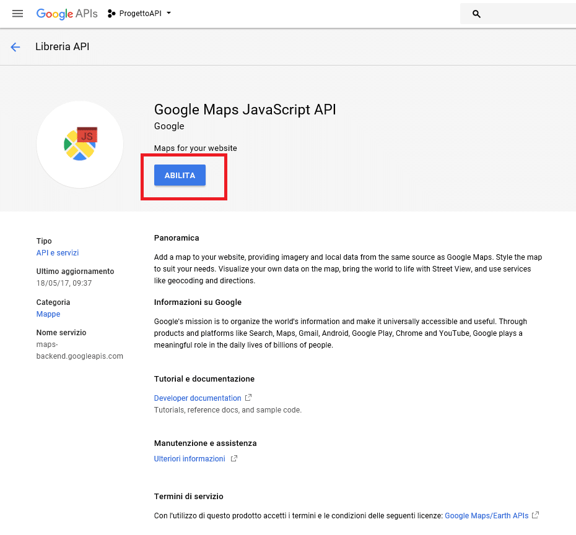Select the ProgettoAPI project name

[141, 14]
